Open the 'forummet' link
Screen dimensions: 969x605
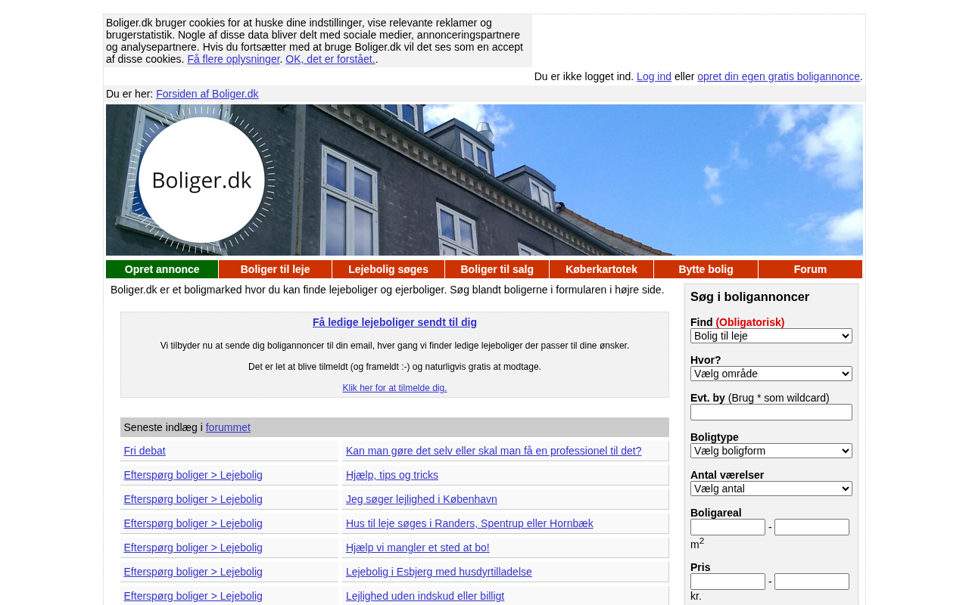[228, 427]
